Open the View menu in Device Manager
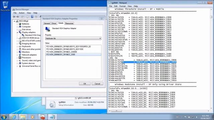Screen dimensions: 214x120 pyautogui.click(x=29, y=13)
